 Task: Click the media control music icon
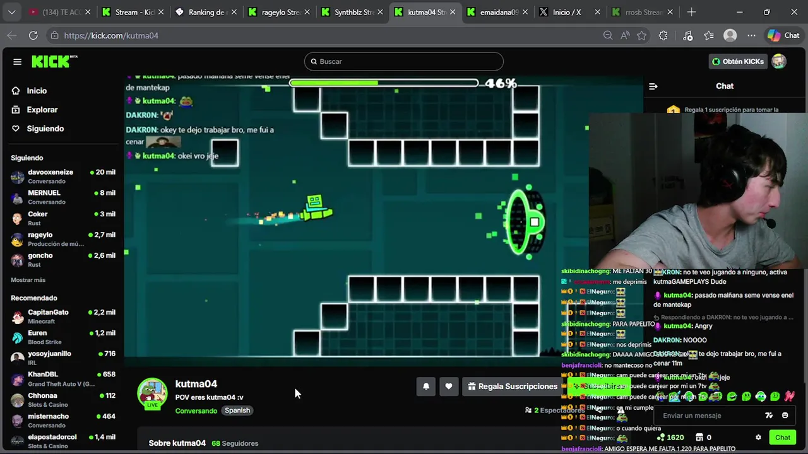pyautogui.click(x=688, y=36)
